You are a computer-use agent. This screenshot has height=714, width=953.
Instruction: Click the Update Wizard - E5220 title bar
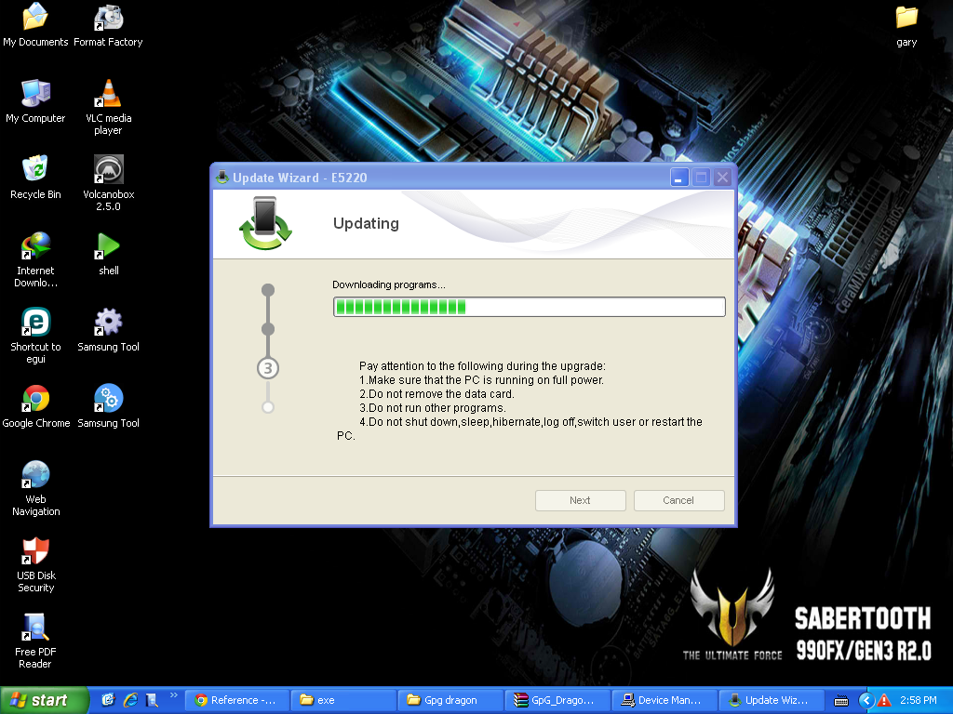coord(437,178)
